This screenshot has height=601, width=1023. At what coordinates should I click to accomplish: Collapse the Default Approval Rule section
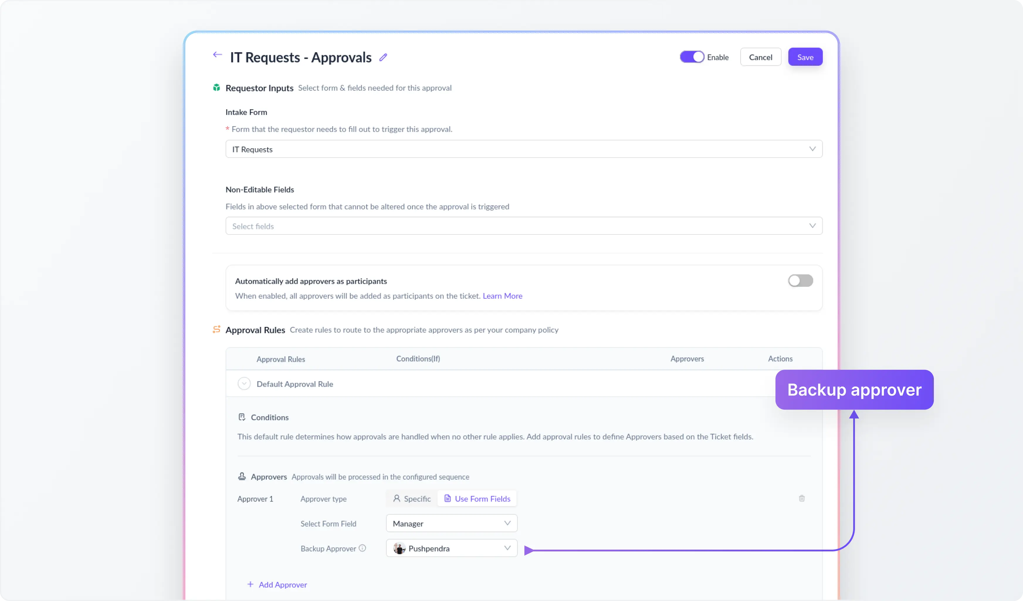(244, 383)
